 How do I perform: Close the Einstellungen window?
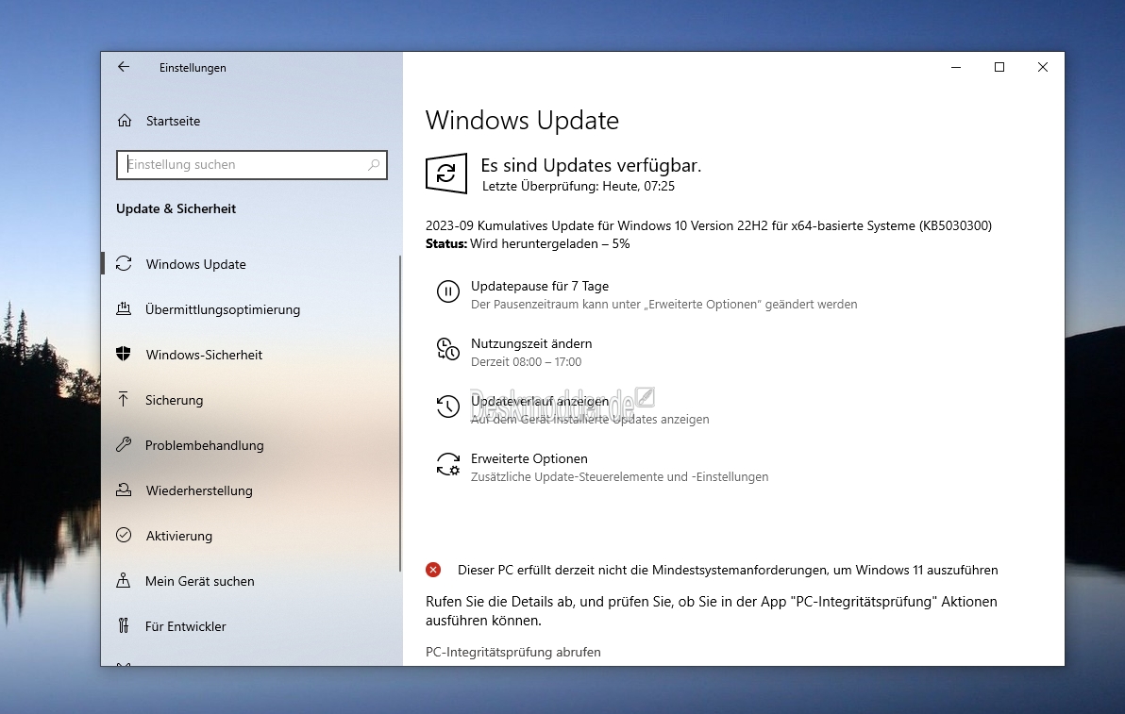(1043, 67)
